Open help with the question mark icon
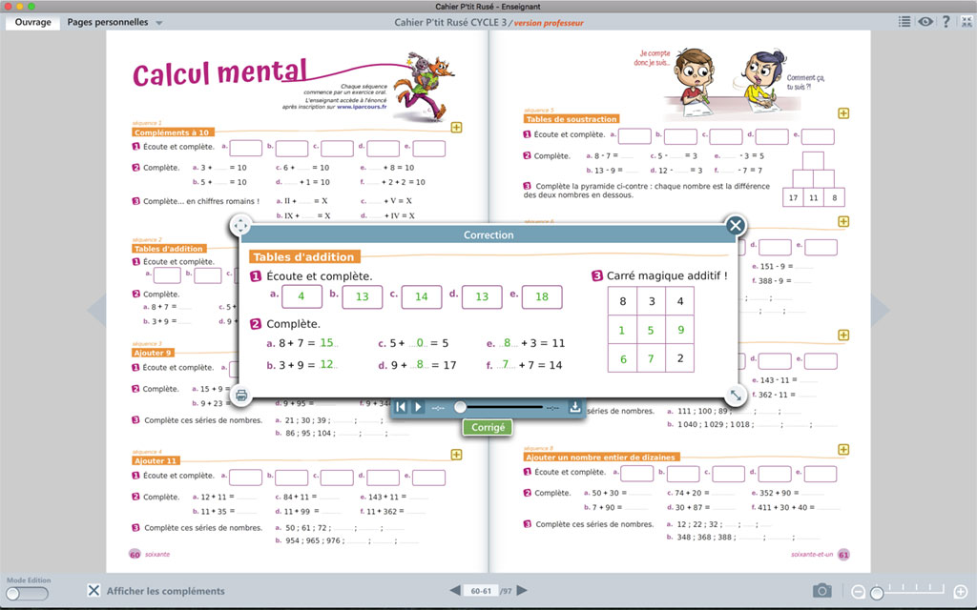Viewport: 977px width, 610px height. 946,22
